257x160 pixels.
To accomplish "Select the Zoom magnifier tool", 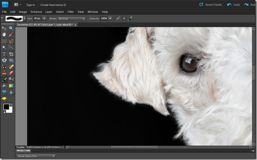I will click(x=11, y=28).
